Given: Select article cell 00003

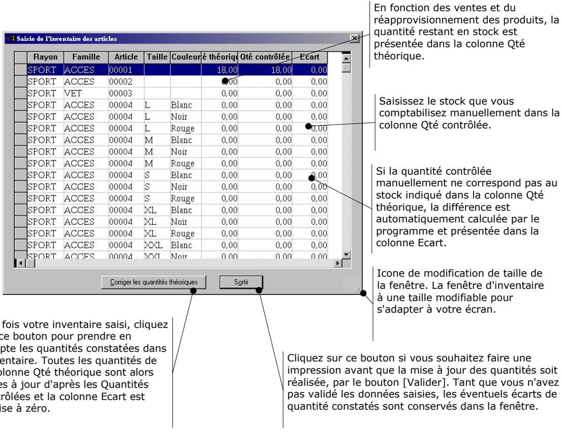Looking at the screenshot, I should coord(126,93).
